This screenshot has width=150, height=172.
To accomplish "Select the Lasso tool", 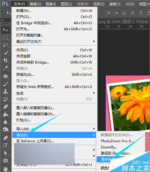I will click(5, 45).
